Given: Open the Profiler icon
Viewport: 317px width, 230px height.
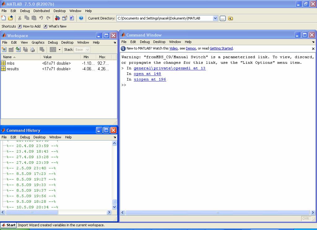Looking at the screenshot, I should click(72, 18).
